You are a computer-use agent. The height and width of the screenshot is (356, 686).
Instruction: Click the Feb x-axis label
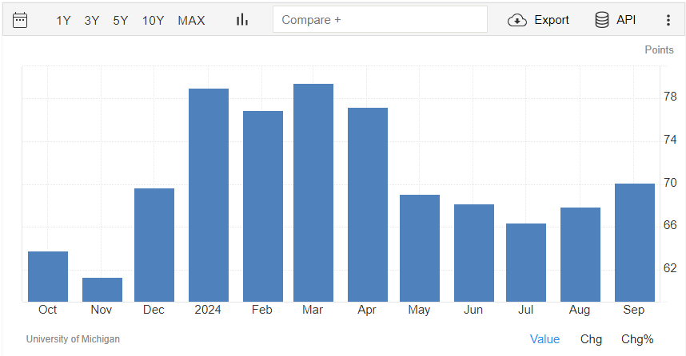261,310
